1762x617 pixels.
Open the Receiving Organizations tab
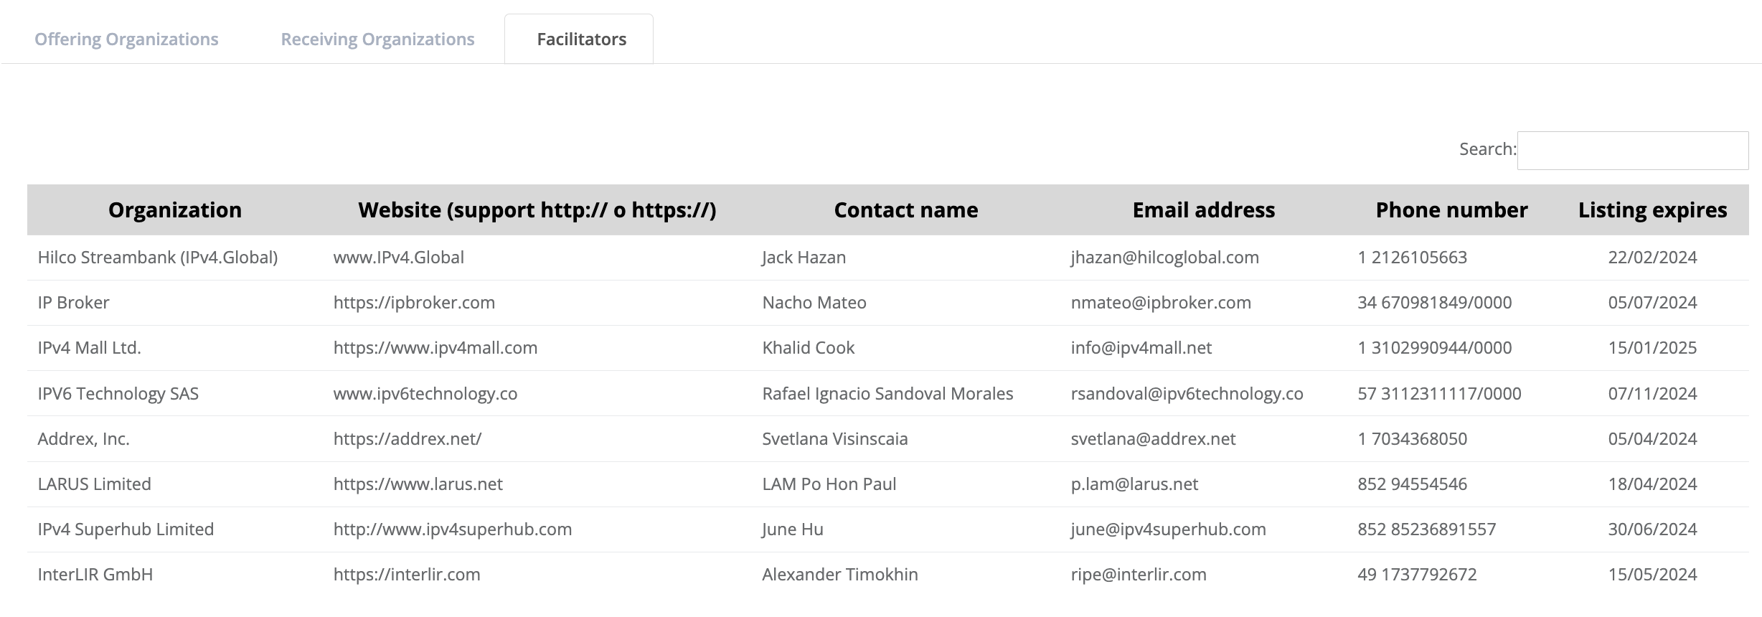[377, 39]
